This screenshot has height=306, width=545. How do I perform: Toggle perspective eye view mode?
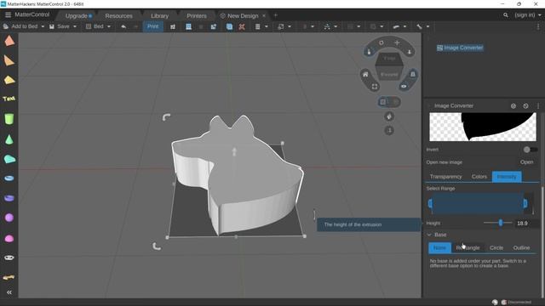(404, 86)
